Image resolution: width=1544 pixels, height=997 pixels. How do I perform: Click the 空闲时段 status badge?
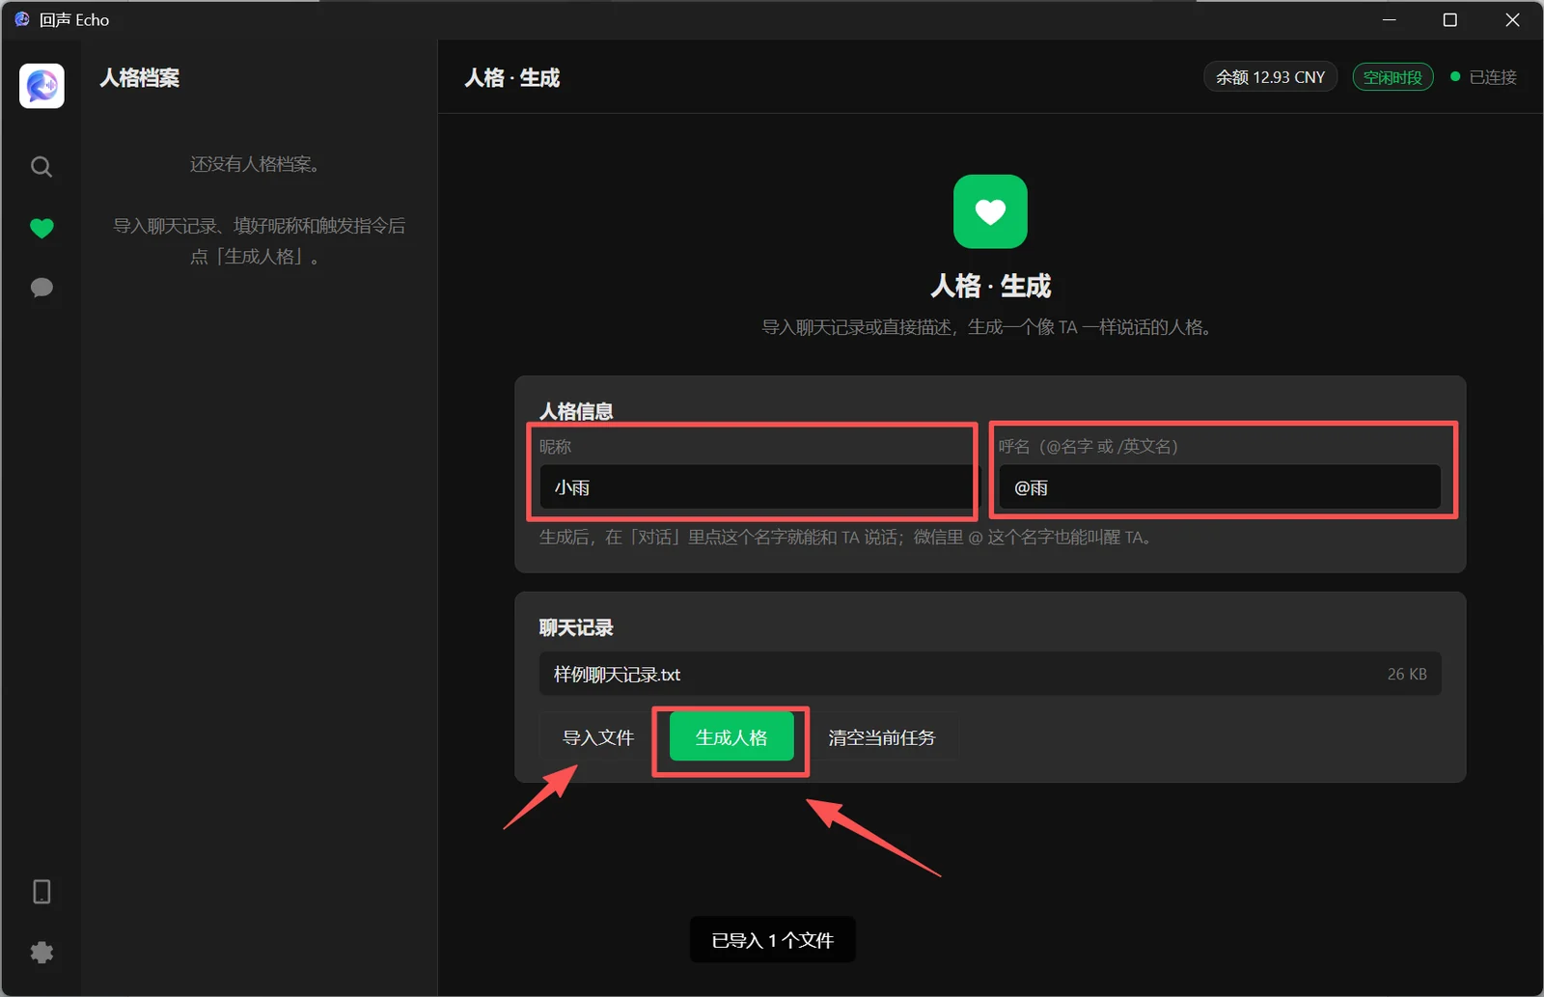tap(1392, 77)
